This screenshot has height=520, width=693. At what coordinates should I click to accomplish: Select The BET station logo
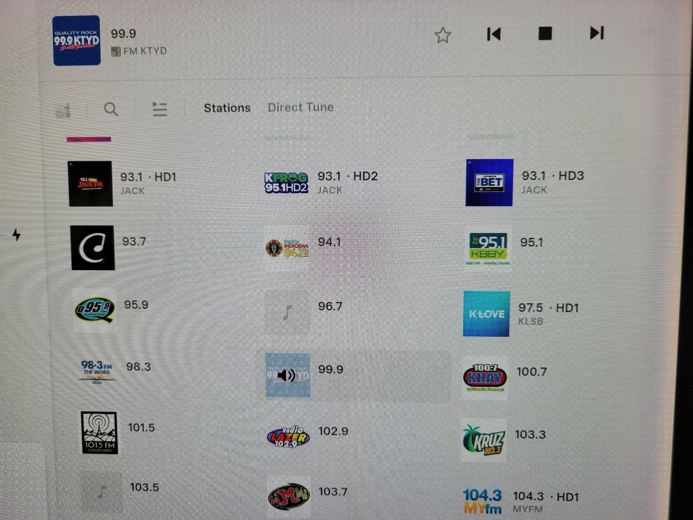489,182
